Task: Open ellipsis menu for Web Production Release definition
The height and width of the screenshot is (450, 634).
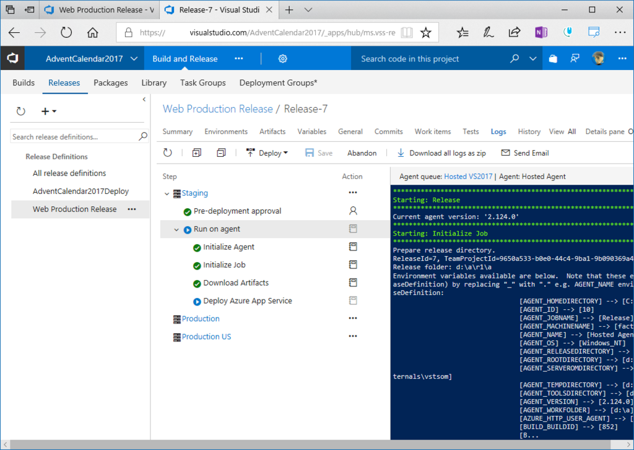Action: click(132, 210)
